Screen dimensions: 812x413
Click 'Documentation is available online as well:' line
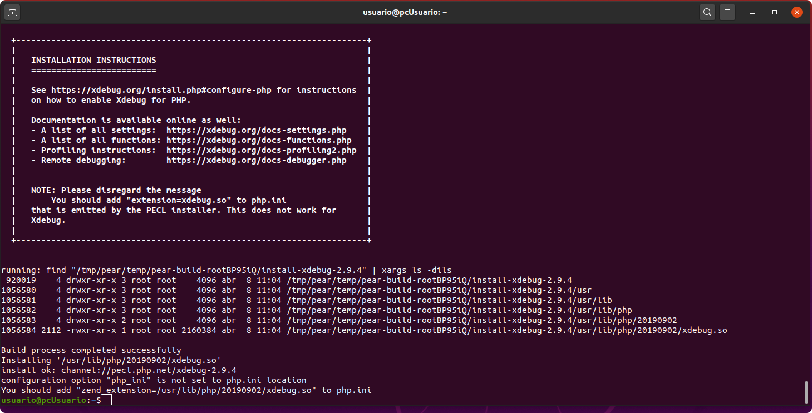point(136,120)
